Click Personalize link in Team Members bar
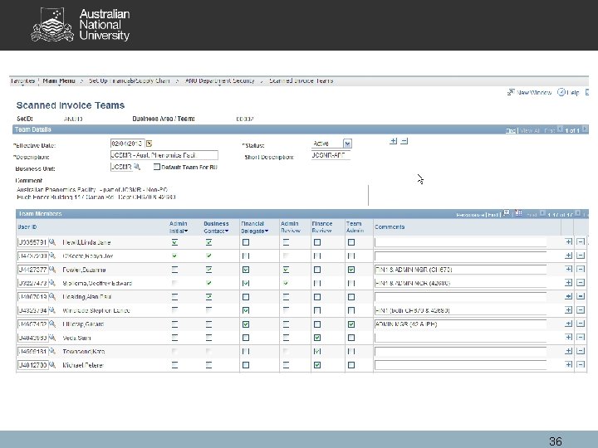The width and height of the screenshot is (598, 448). click(x=470, y=215)
